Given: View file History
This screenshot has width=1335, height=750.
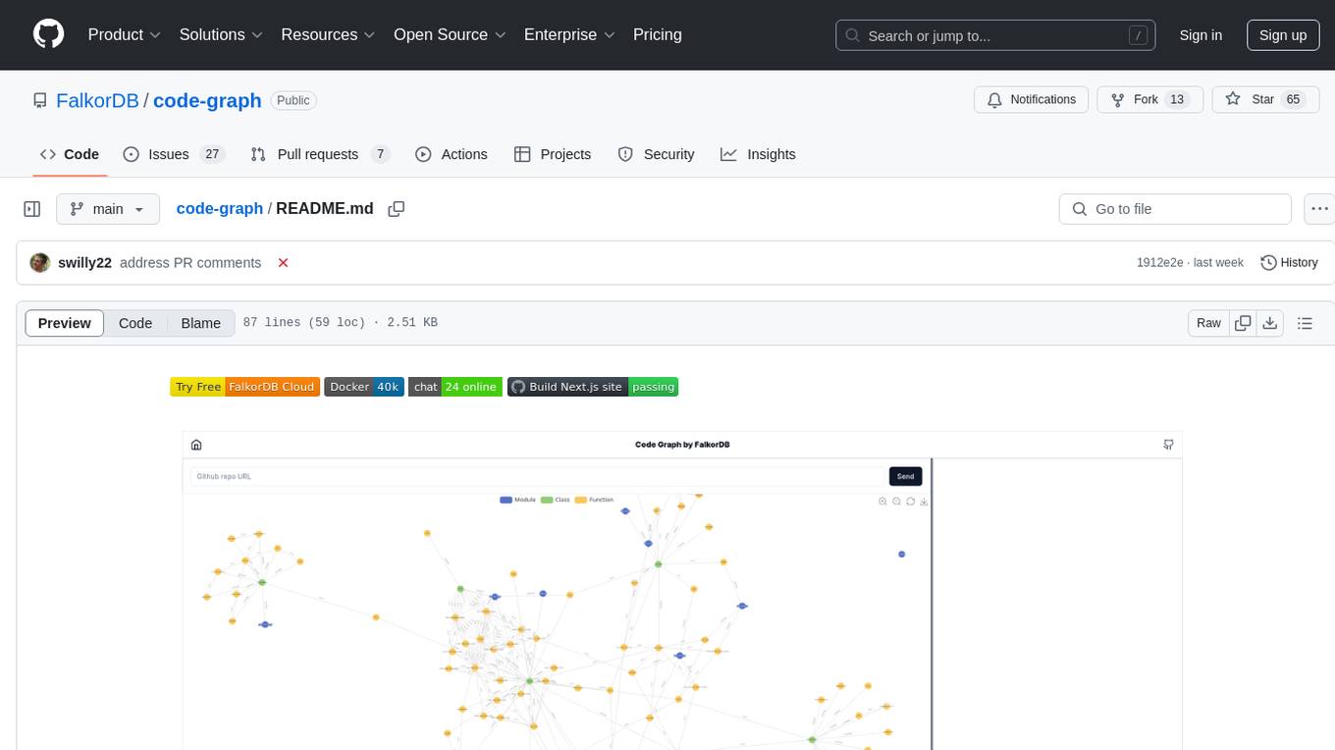Looking at the screenshot, I should pyautogui.click(x=1289, y=263).
